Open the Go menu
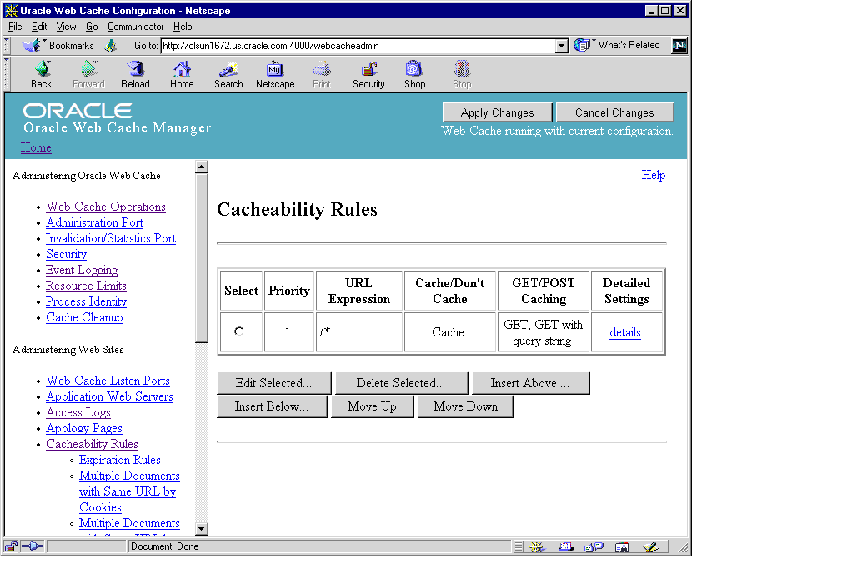 (92, 27)
